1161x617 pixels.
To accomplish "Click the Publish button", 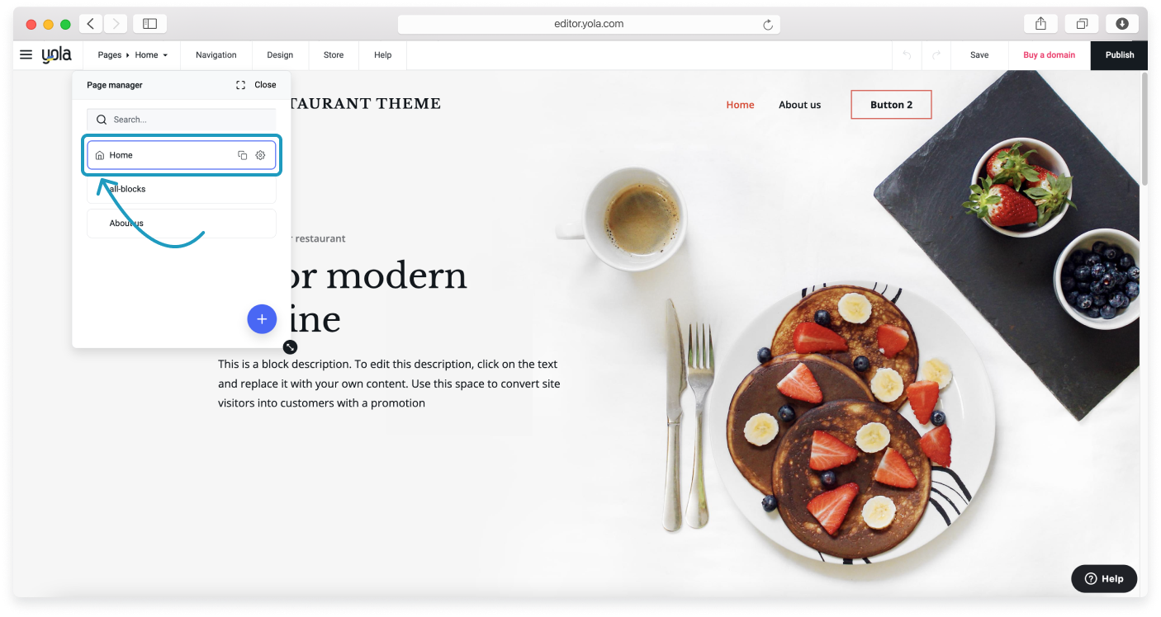I will tap(1120, 55).
